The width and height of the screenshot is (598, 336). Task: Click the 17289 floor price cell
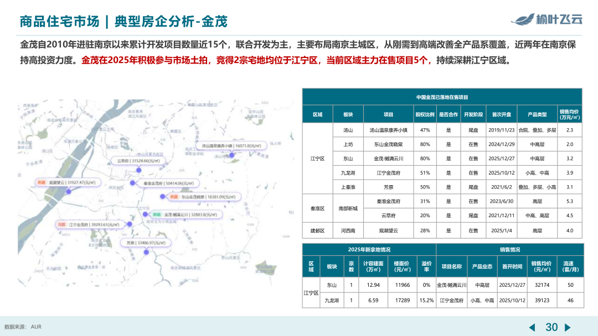point(403,300)
